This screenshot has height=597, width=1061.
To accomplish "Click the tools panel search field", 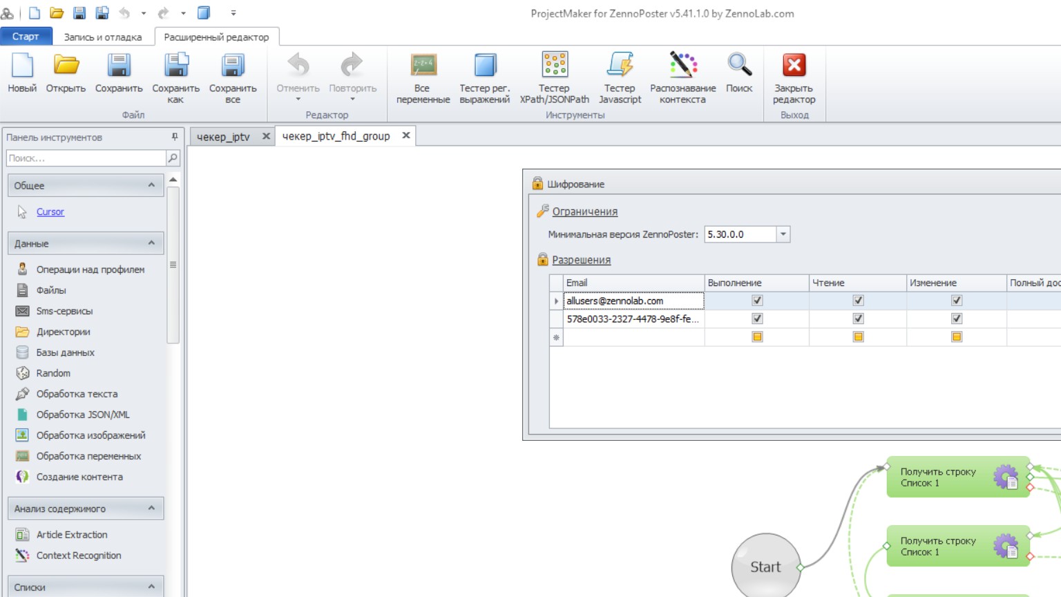I will click(86, 158).
